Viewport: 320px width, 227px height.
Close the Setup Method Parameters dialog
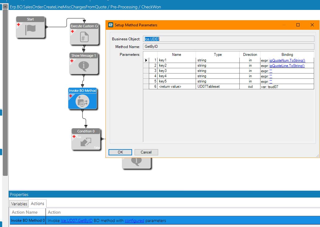coord(312,25)
